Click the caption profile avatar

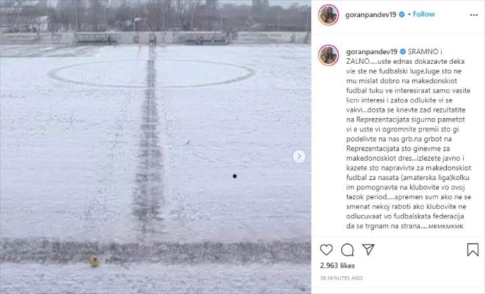pyautogui.click(x=328, y=55)
